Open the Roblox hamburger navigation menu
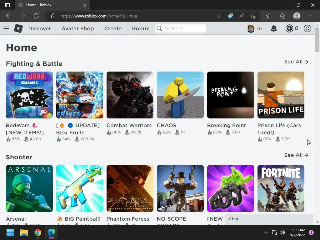Screen dimensions: 320x240 click(x=6, y=28)
